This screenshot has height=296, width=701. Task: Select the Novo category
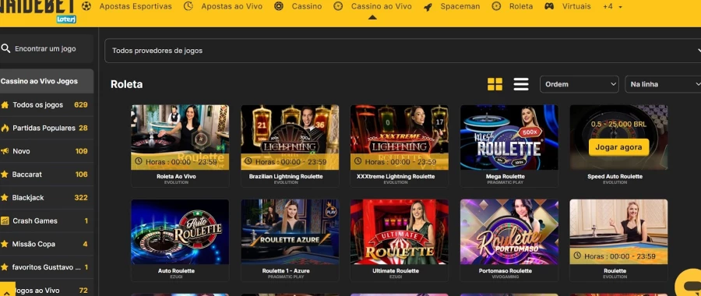(47, 151)
